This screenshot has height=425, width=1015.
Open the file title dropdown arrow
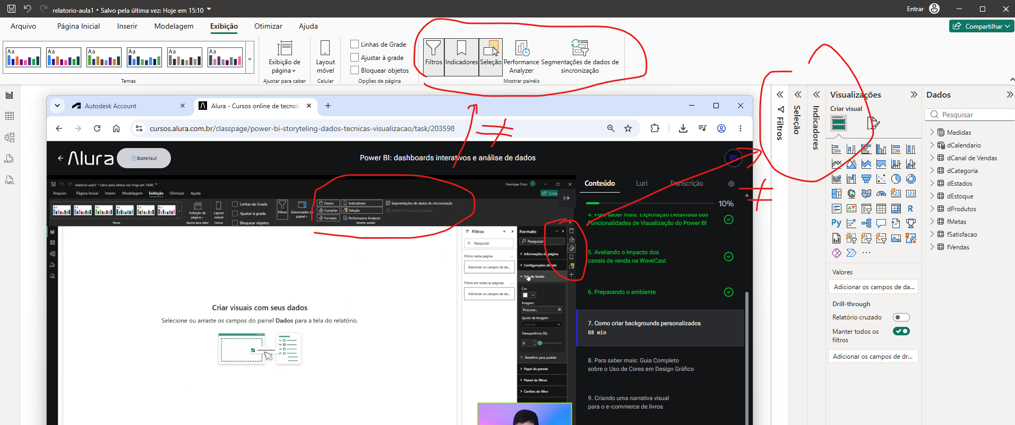209,10
